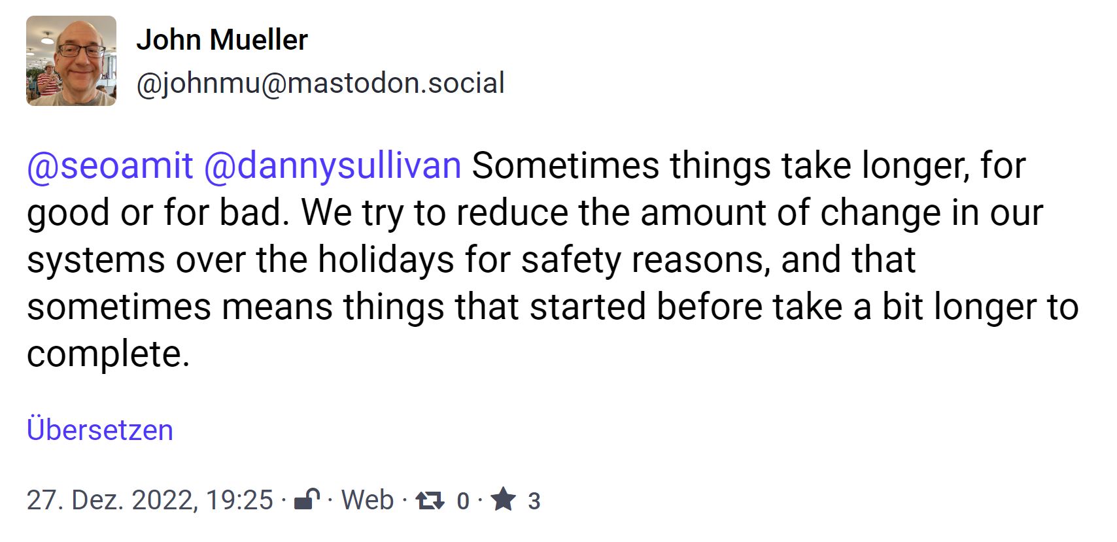This screenshot has height=542, width=1117.
Task: Click the boost count of 0
Action: click(463, 501)
